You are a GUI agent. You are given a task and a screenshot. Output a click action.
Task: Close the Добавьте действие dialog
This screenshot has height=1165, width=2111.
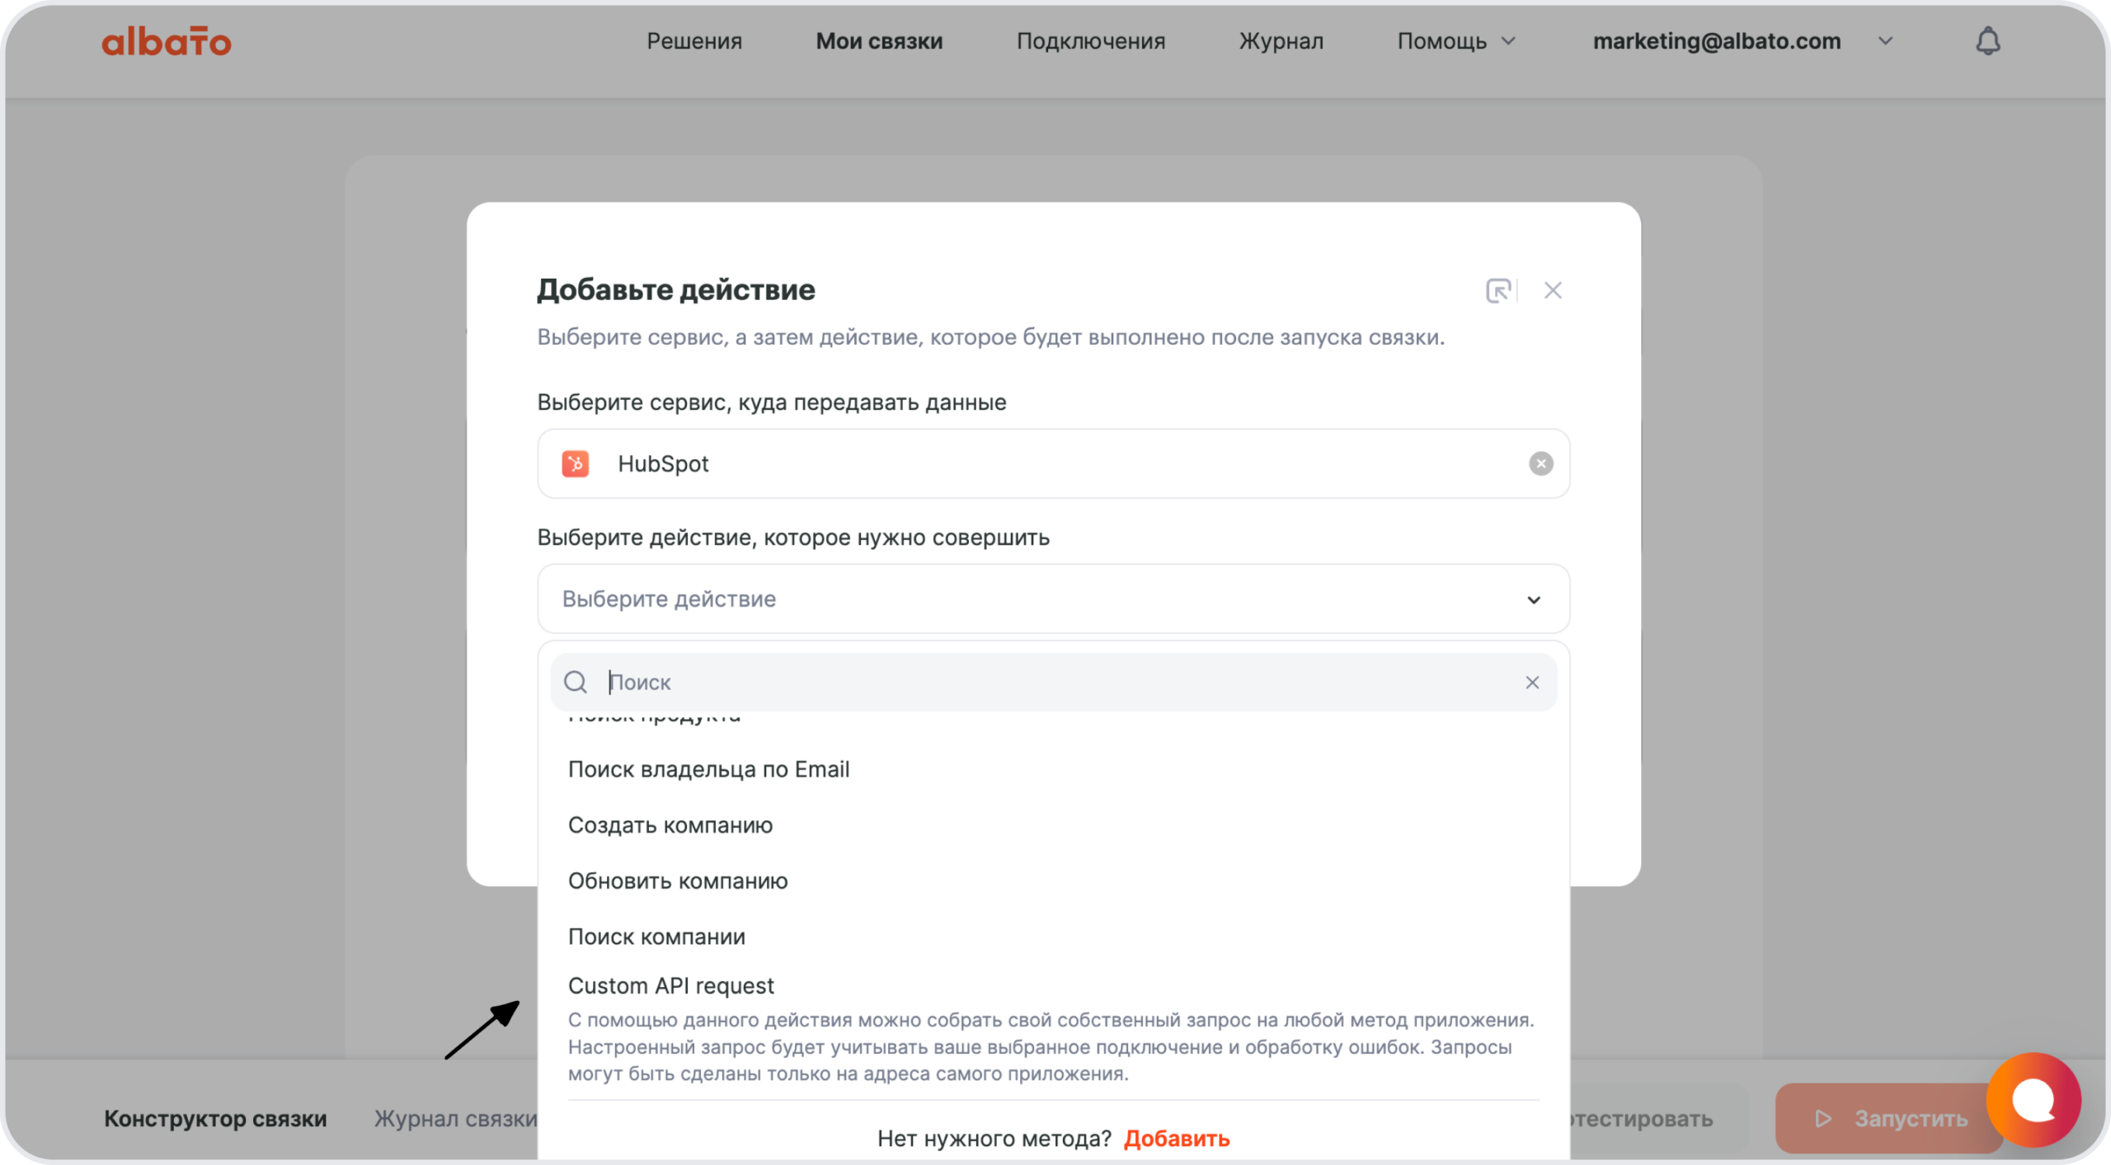pyautogui.click(x=1553, y=290)
